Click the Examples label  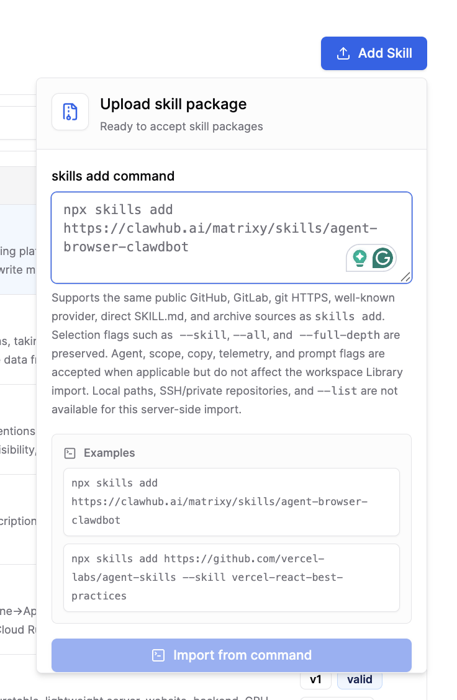click(x=109, y=453)
